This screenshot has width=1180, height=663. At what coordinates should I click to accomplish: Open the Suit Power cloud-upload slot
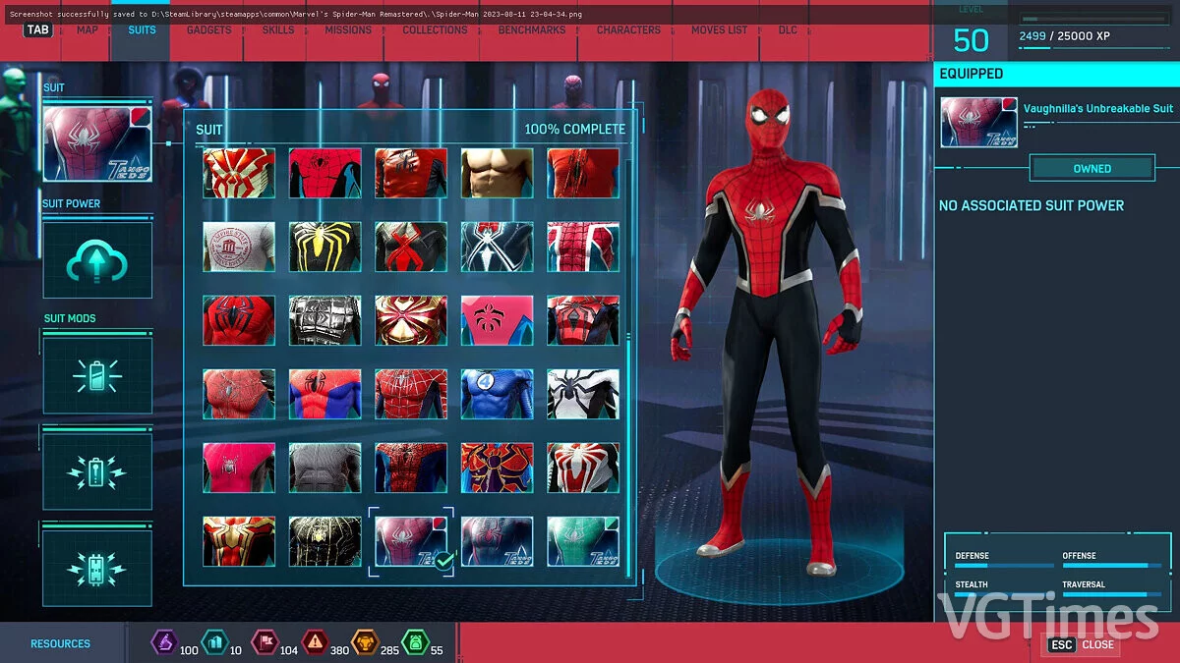click(x=97, y=259)
